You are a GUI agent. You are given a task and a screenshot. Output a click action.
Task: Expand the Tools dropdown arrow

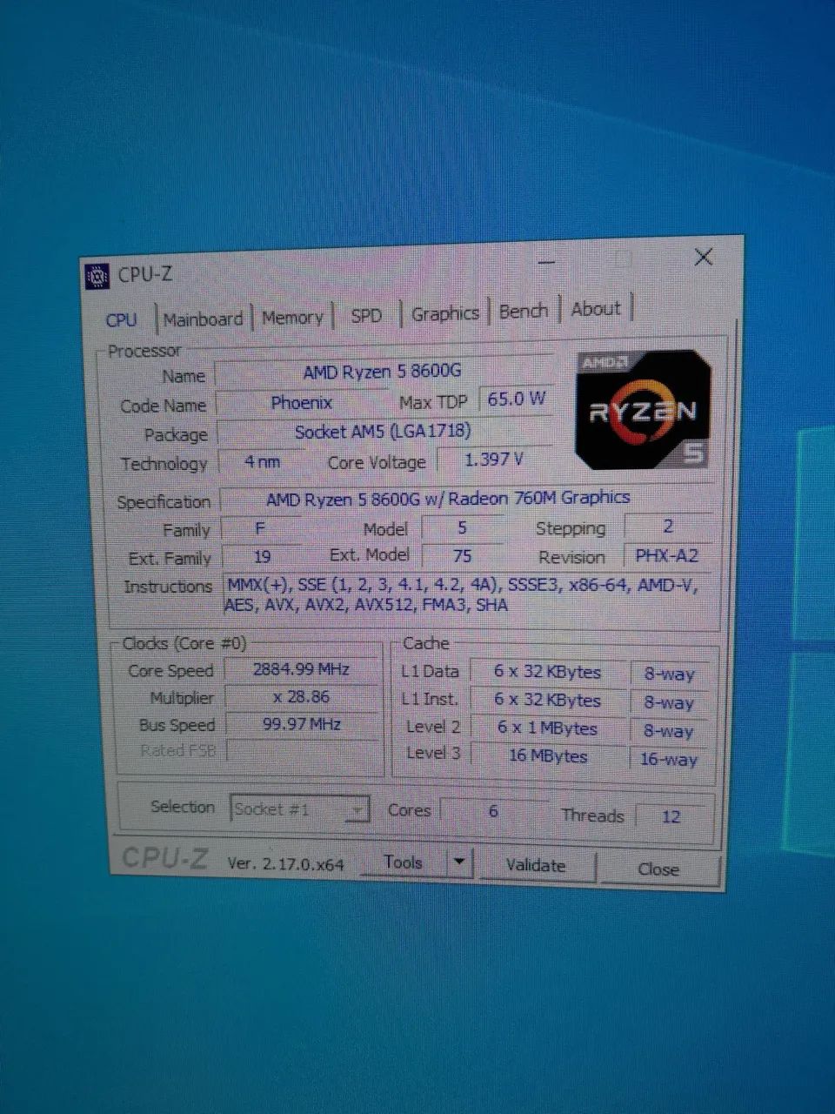459,863
